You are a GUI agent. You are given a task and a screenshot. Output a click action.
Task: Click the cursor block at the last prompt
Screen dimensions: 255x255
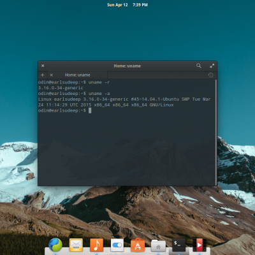point(90,110)
